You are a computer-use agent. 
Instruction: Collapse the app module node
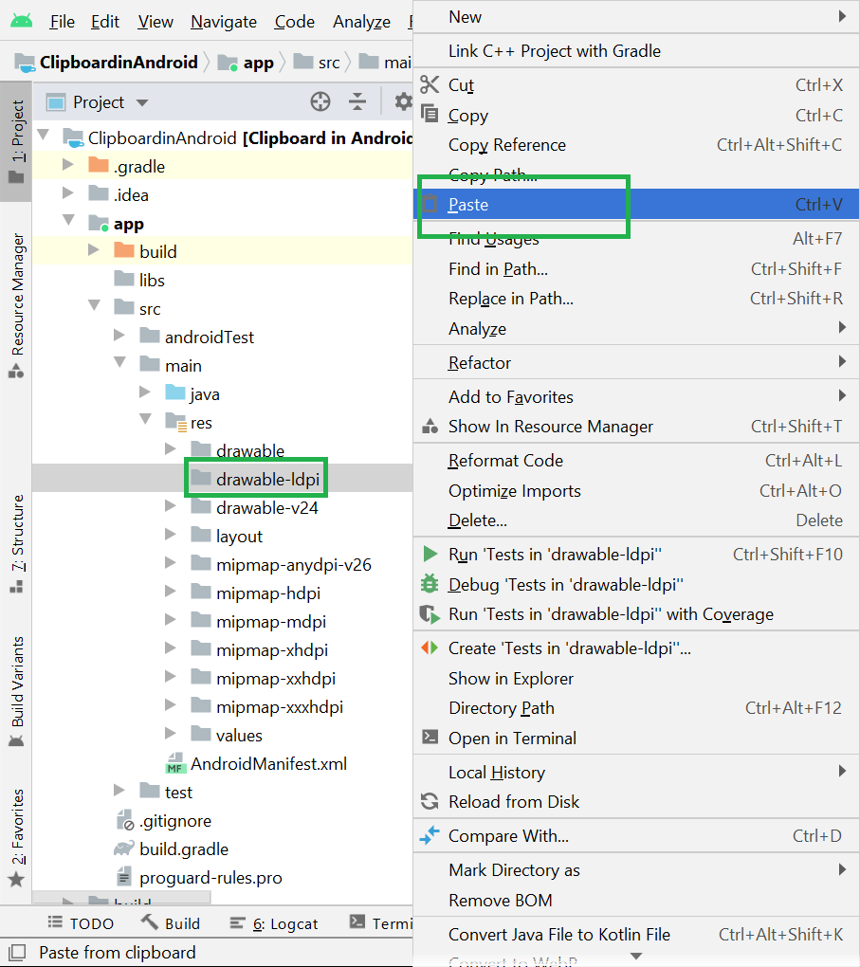click(68, 220)
